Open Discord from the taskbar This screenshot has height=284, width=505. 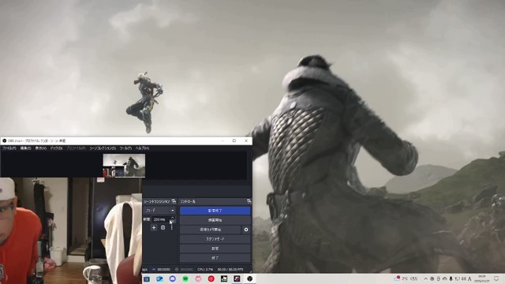coord(173,278)
